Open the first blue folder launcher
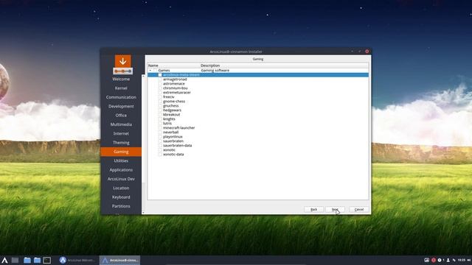This screenshot has width=472, height=265. [27, 260]
